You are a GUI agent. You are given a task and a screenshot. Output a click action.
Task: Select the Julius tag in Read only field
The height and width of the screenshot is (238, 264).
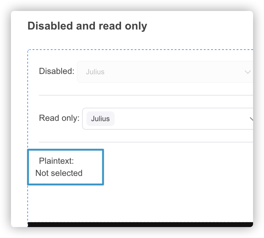coord(100,119)
